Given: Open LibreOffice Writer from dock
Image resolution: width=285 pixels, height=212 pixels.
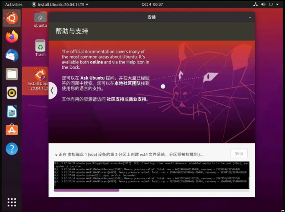Looking at the screenshot, I should (12, 111).
